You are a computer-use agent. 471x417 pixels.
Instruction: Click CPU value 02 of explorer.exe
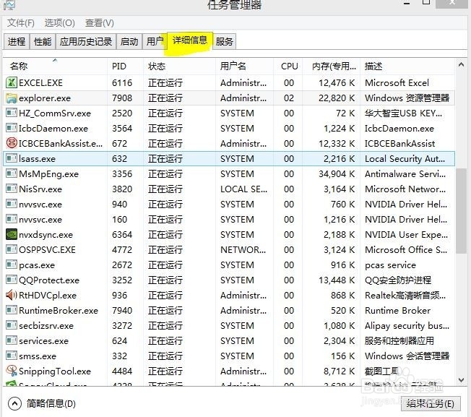(289, 98)
